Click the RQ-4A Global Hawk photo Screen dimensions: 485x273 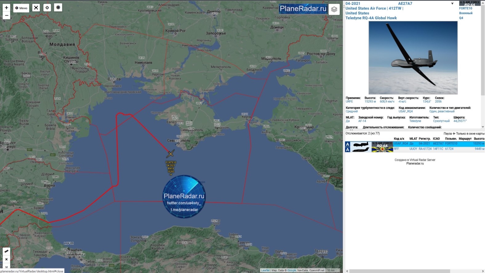[x=413, y=58]
